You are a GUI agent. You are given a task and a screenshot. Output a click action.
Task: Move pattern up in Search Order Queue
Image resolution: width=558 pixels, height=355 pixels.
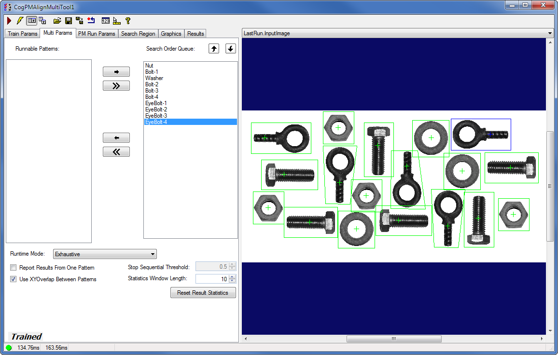214,49
